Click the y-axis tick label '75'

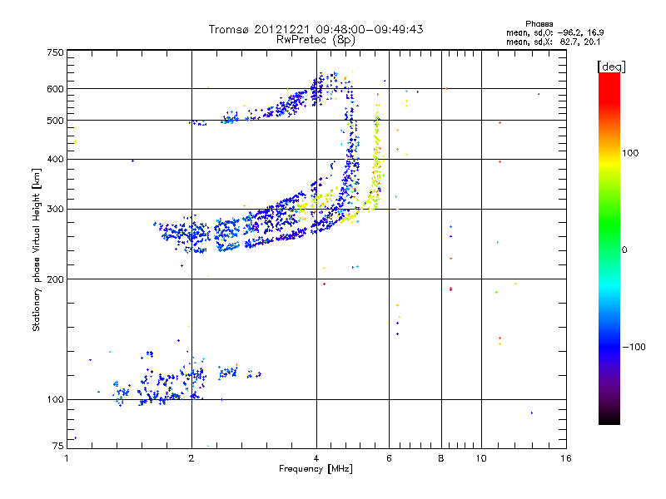58,446
